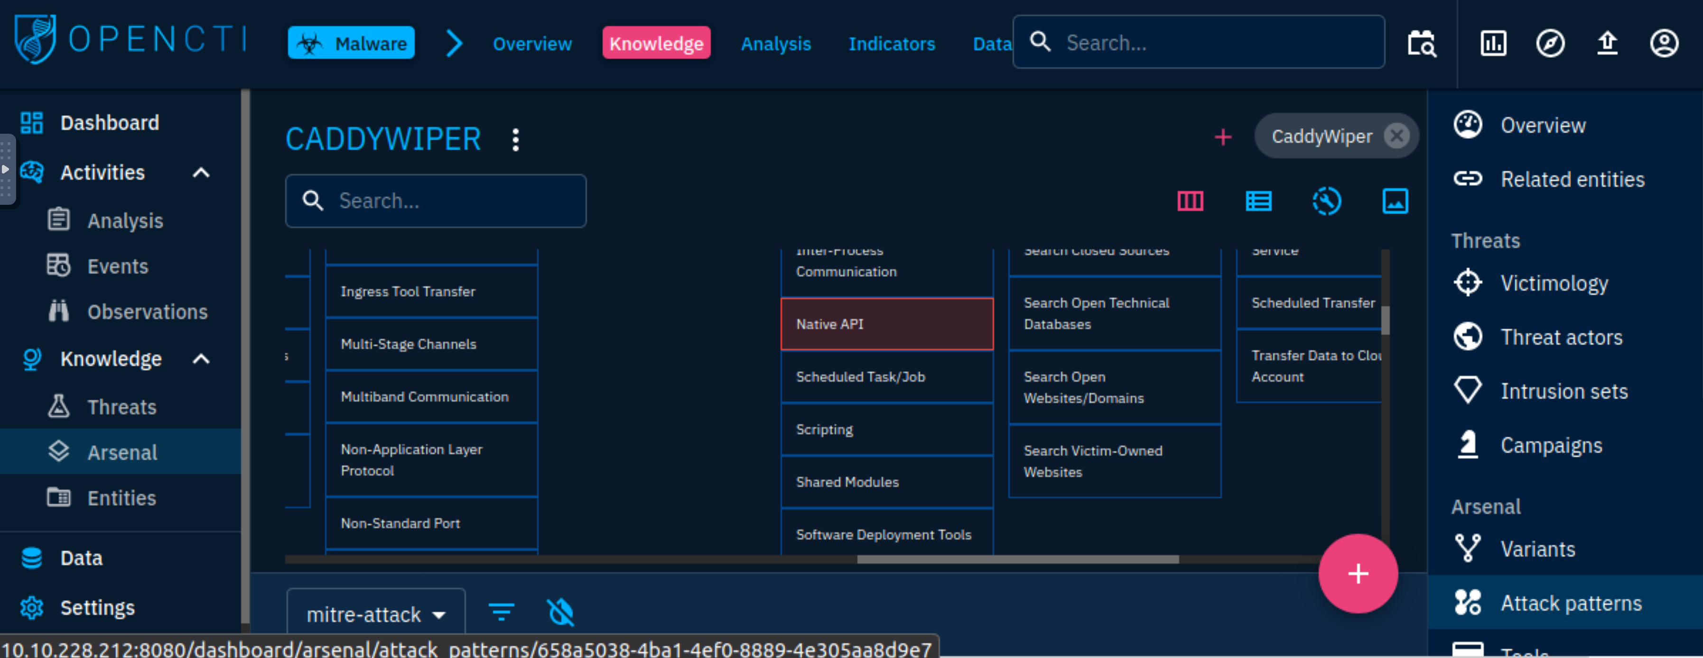
Task: Select the Analysis tab in top nav
Action: click(x=775, y=44)
